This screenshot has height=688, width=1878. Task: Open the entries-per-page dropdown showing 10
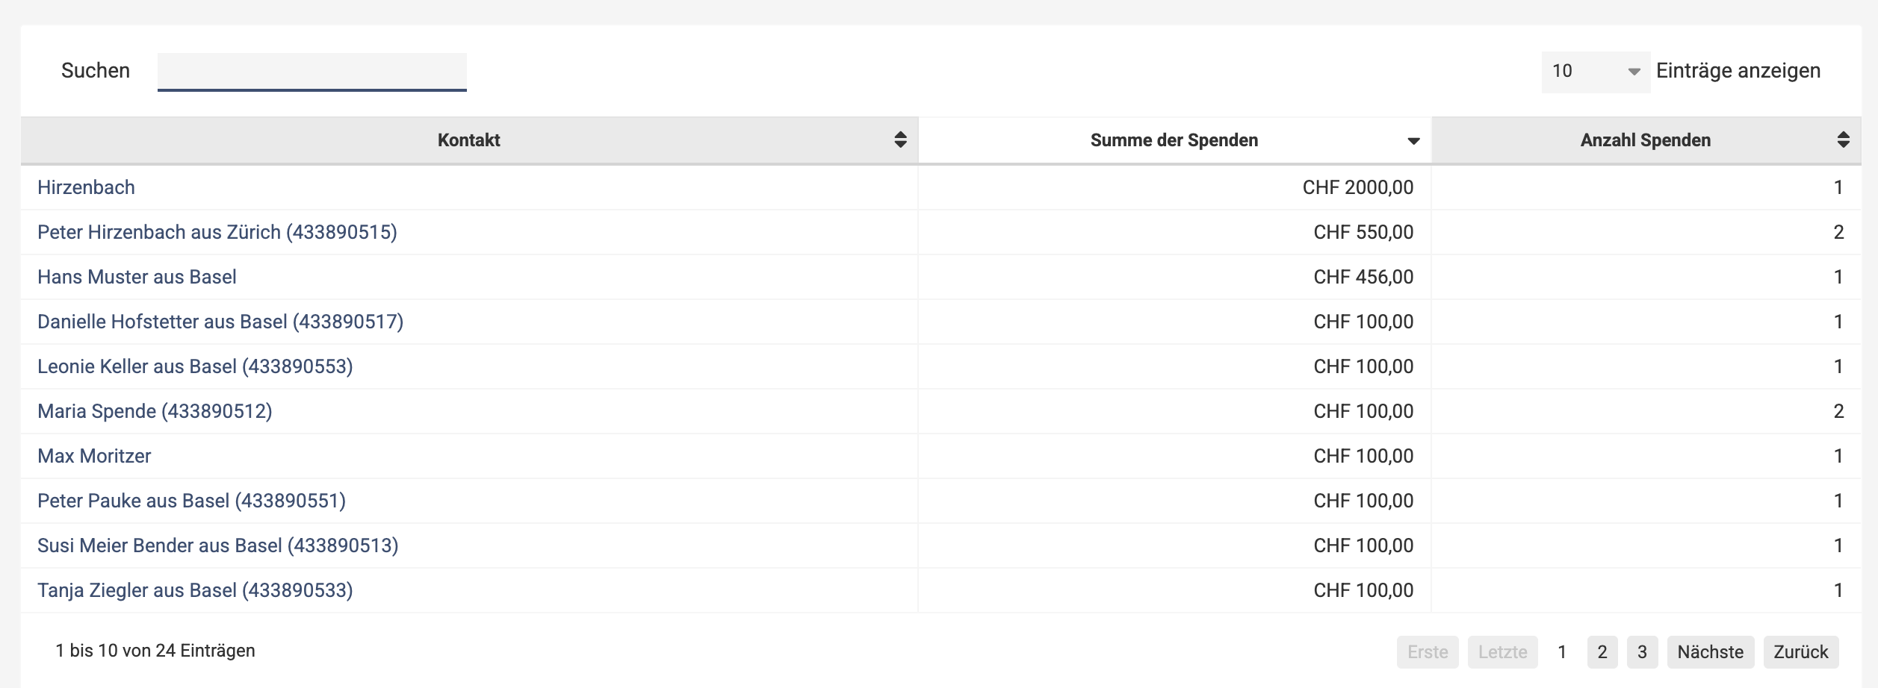(x=1595, y=72)
